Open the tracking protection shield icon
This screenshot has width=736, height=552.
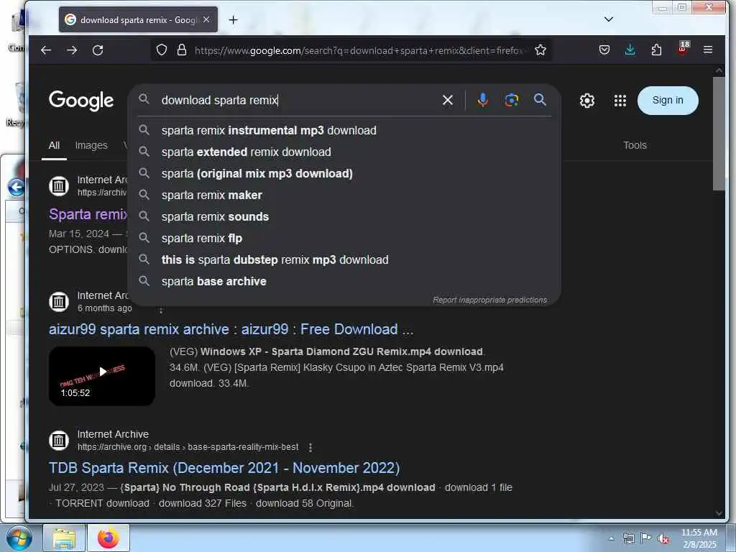[x=162, y=50]
